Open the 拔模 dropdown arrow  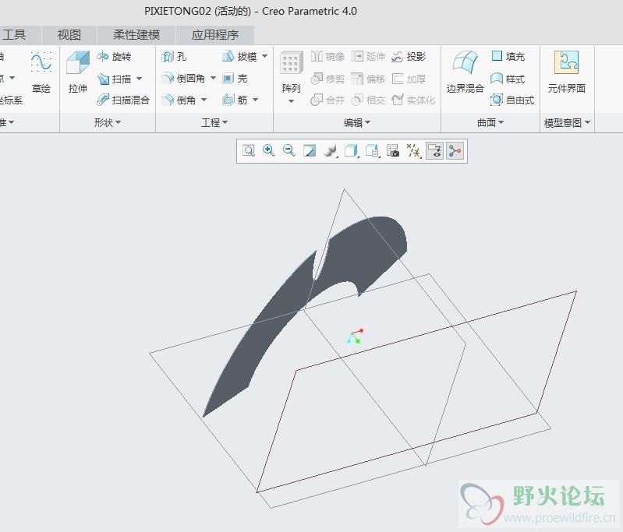pyautogui.click(x=264, y=56)
